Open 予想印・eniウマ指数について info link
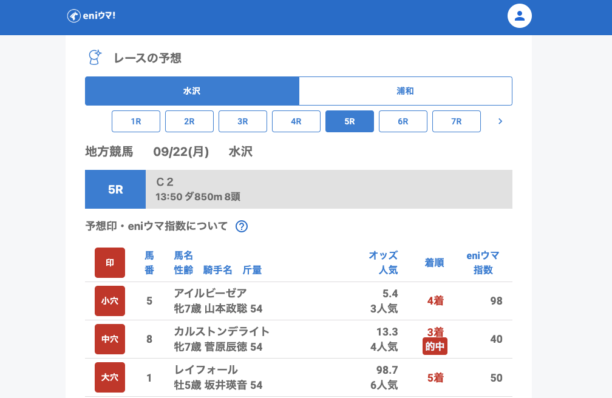 pos(157,226)
